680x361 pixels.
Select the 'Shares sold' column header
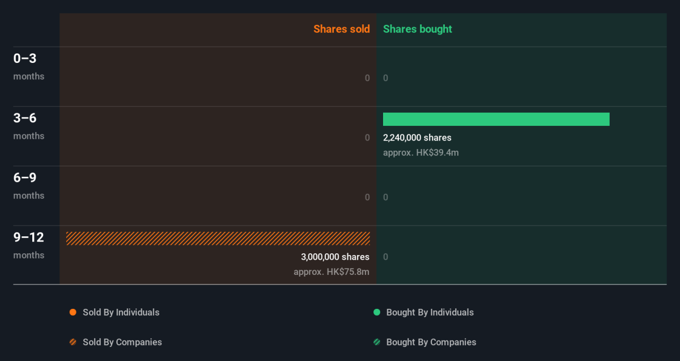click(x=341, y=29)
